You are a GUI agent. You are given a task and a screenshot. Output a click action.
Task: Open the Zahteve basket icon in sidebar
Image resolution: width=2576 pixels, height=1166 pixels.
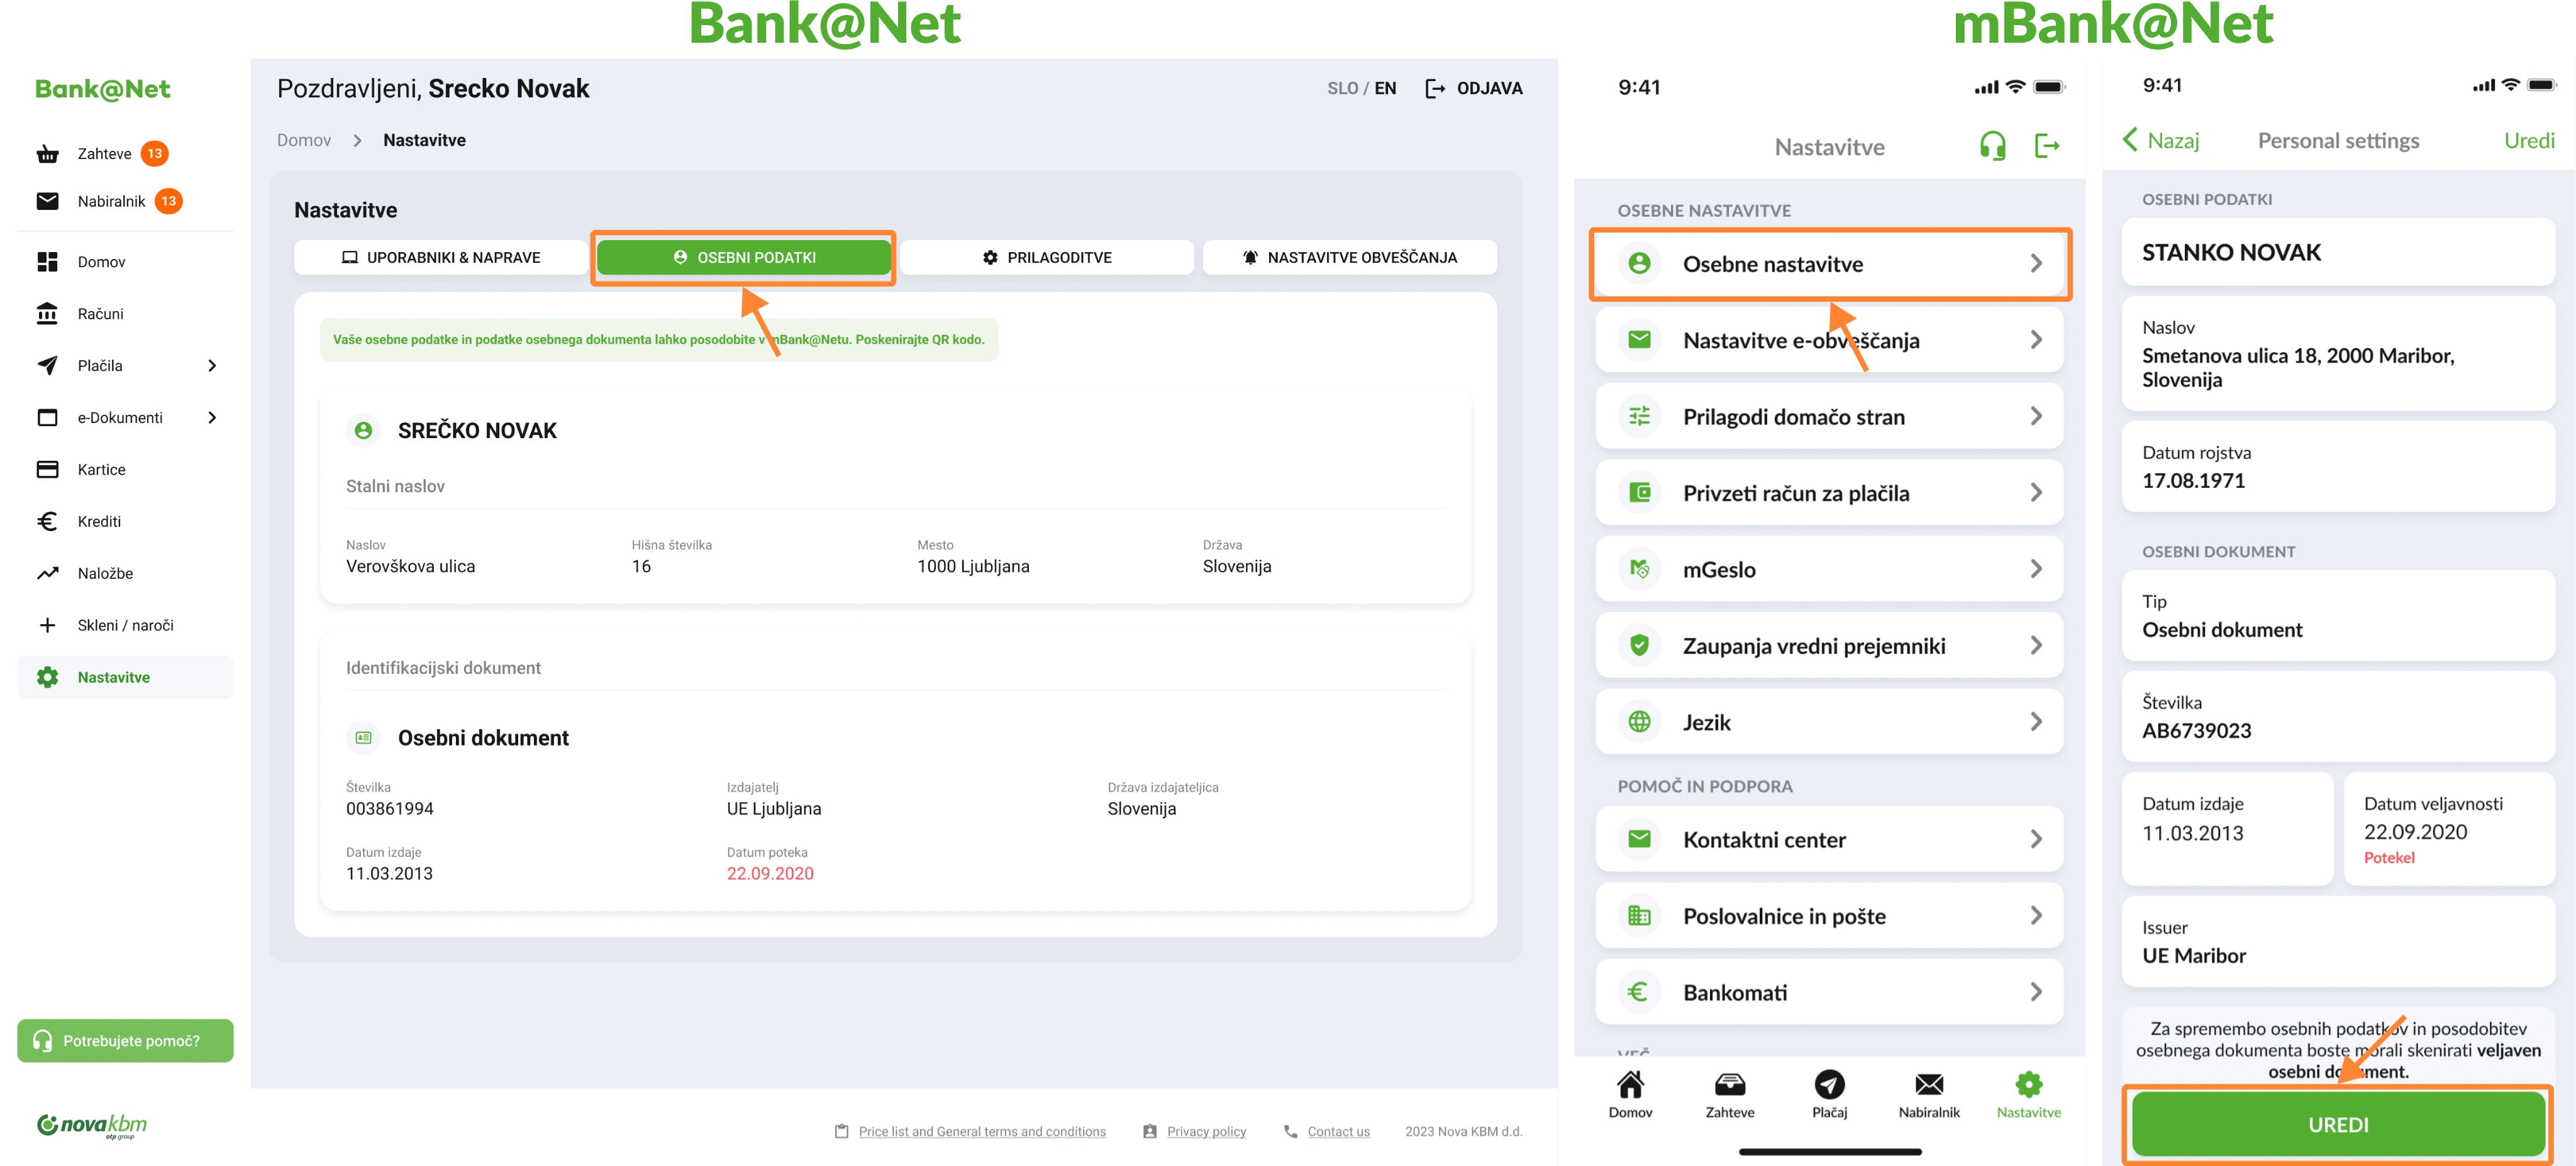tap(47, 154)
